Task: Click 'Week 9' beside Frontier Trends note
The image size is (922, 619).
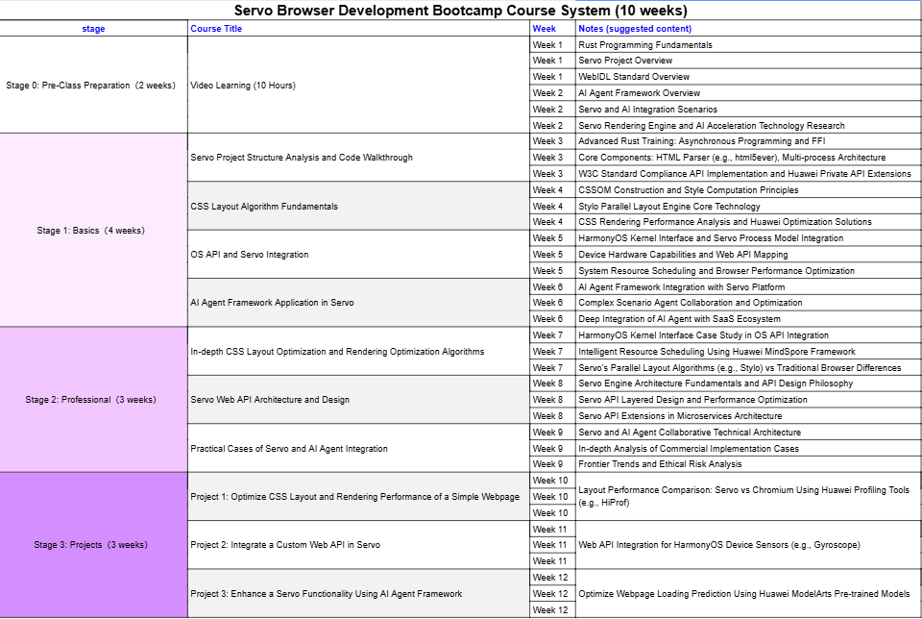Action: (553, 464)
